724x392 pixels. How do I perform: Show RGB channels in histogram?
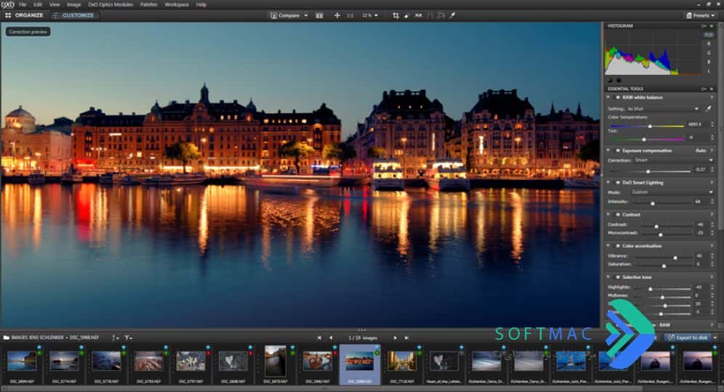[x=708, y=35]
